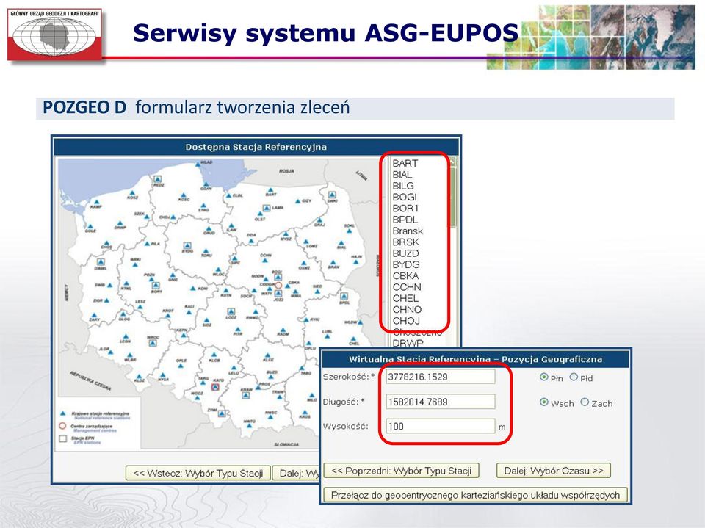705x528 pixels.
Task: Click the ZYWI station marker
Action: click(222, 413)
